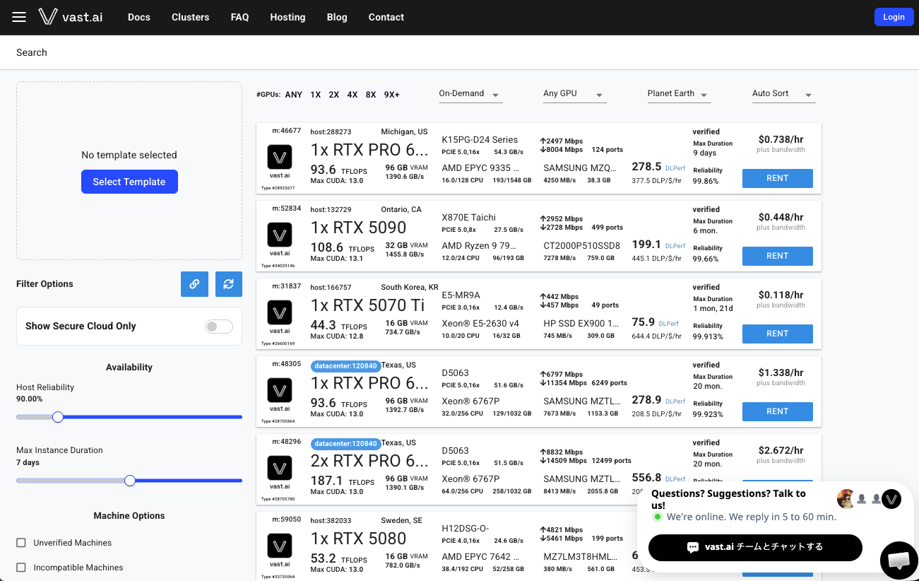Open the hamburger navigation menu
Screen dimensions: 919x581
click(x=19, y=17)
